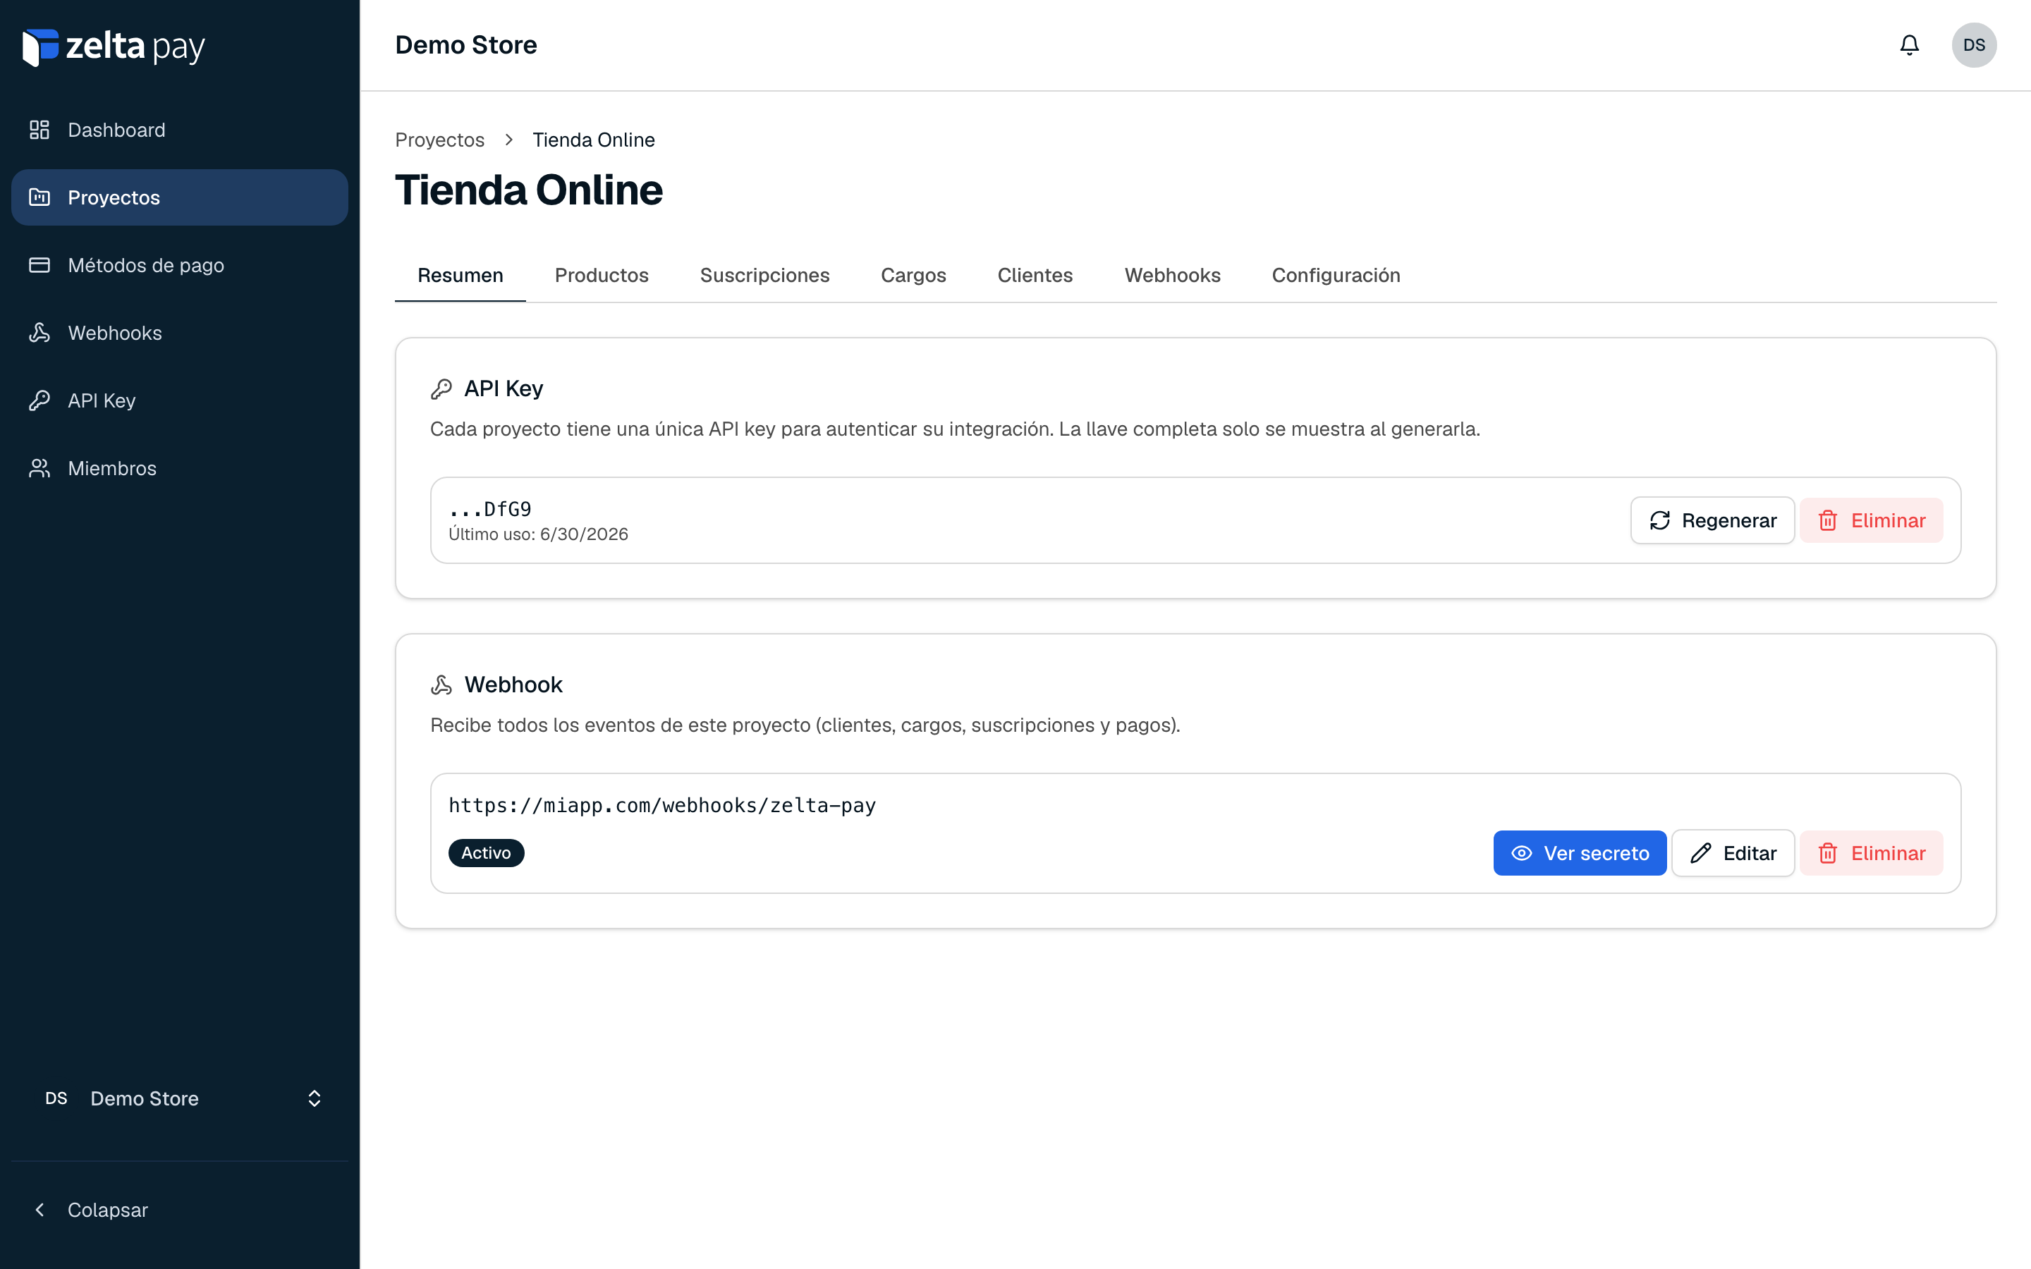
Task: Open Webhooks in the sidebar
Action: point(180,333)
